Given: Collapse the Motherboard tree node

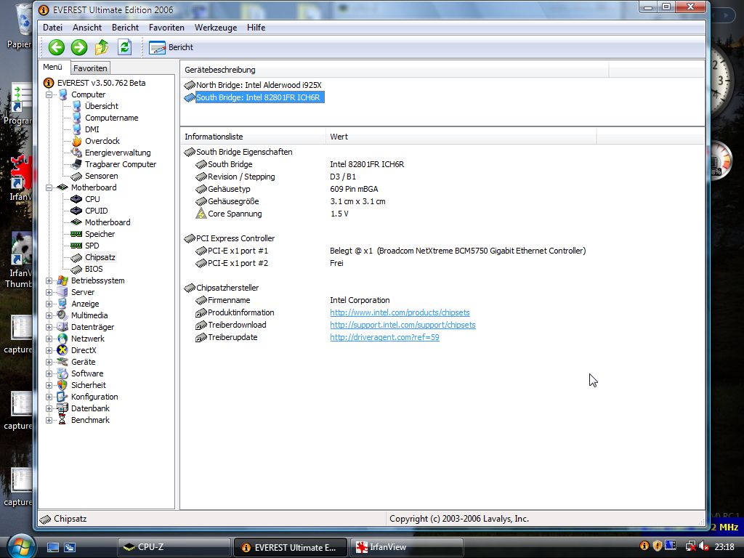Looking at the screenshot, I should point(49,187).
